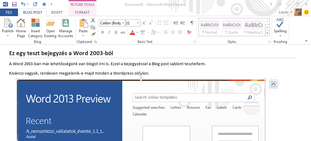Screen dimensions: 311x141
Task: Apply numbered list
Action: [166, 23]
